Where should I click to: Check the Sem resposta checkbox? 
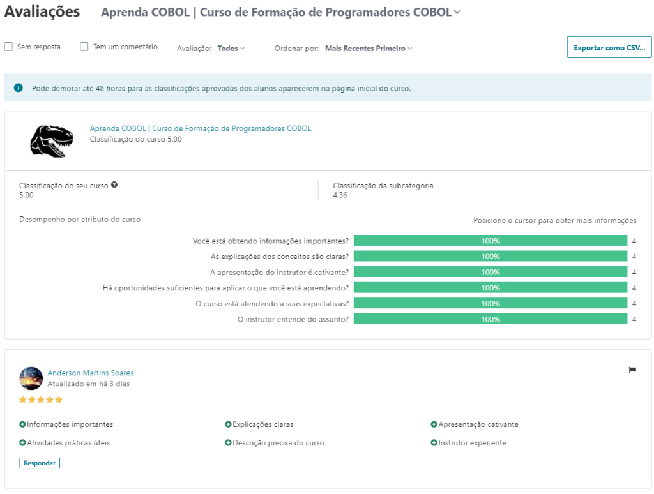[9, 47]
